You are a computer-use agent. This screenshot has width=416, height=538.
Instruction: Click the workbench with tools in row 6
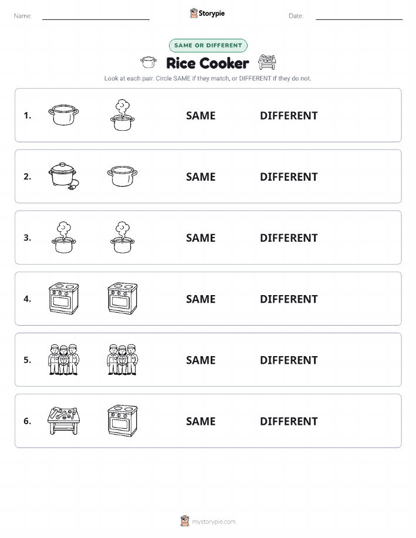64,421
